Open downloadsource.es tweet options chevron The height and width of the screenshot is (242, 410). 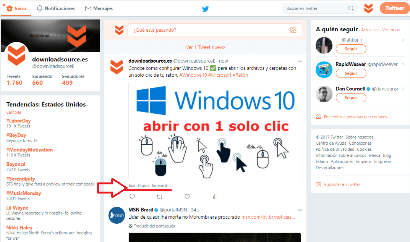[300, 61]
